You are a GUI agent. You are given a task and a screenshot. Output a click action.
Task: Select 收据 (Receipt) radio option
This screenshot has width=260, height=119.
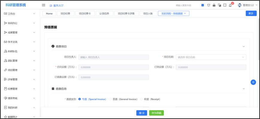142,99
